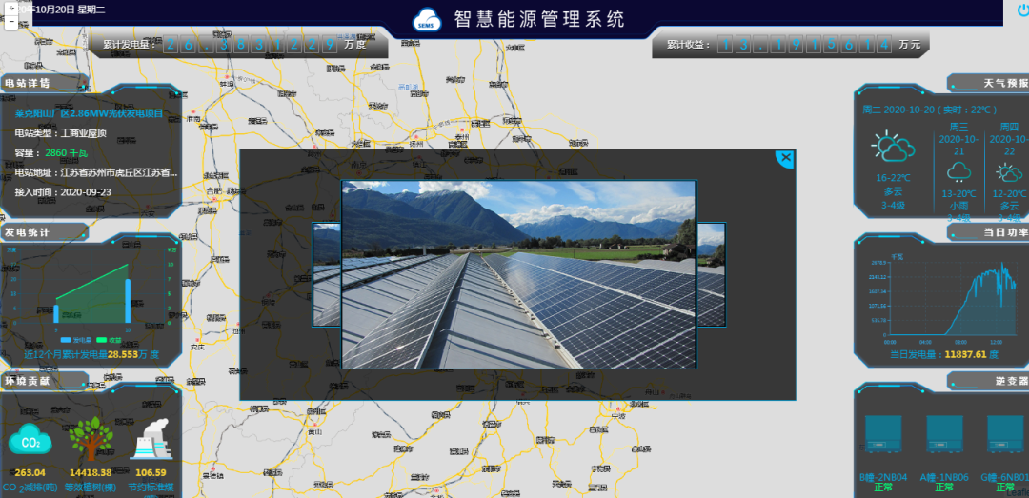Screen dimensions: 1029x498
Task: Click today's cloudy weather icon
Action: (x=893, y=149)
